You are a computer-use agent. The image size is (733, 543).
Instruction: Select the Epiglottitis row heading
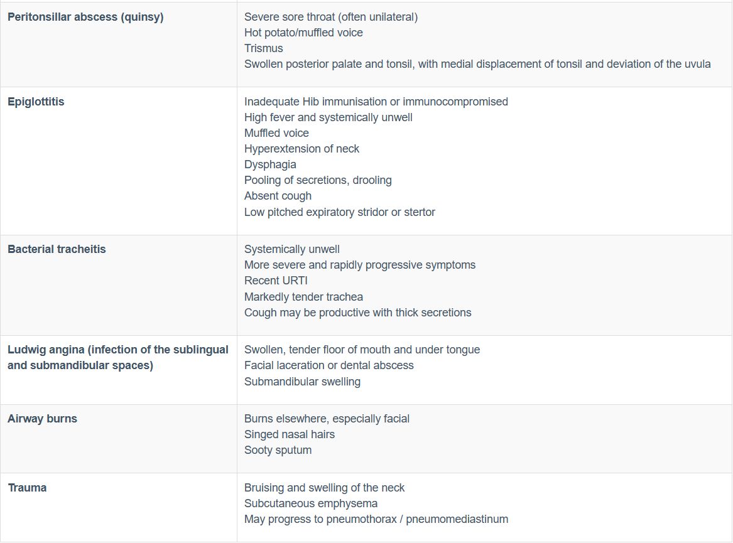36,102
